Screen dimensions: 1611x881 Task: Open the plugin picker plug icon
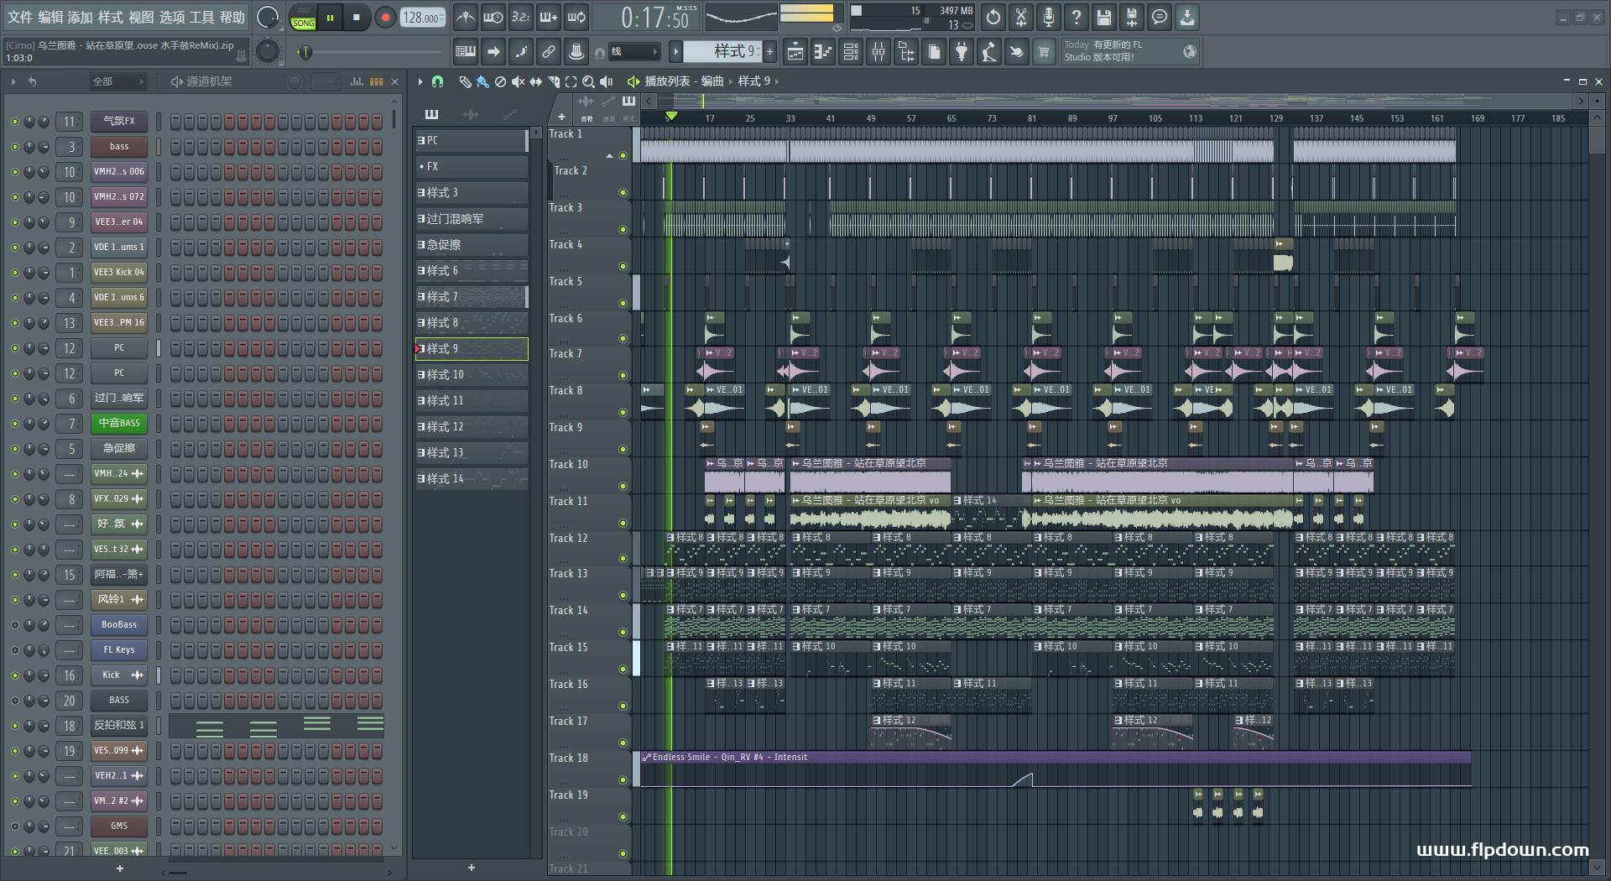pos(962,52)
